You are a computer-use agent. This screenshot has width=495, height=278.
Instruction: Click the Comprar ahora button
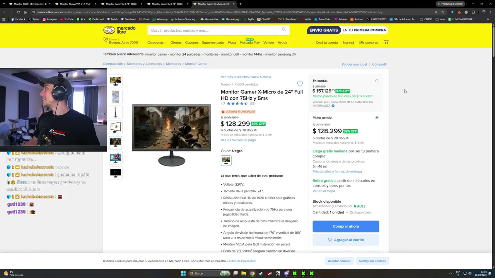[346, 226]
